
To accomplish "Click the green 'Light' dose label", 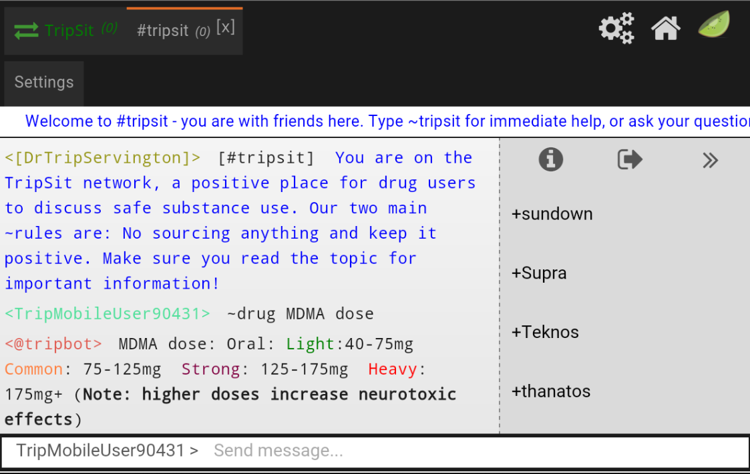I will 310,344.
